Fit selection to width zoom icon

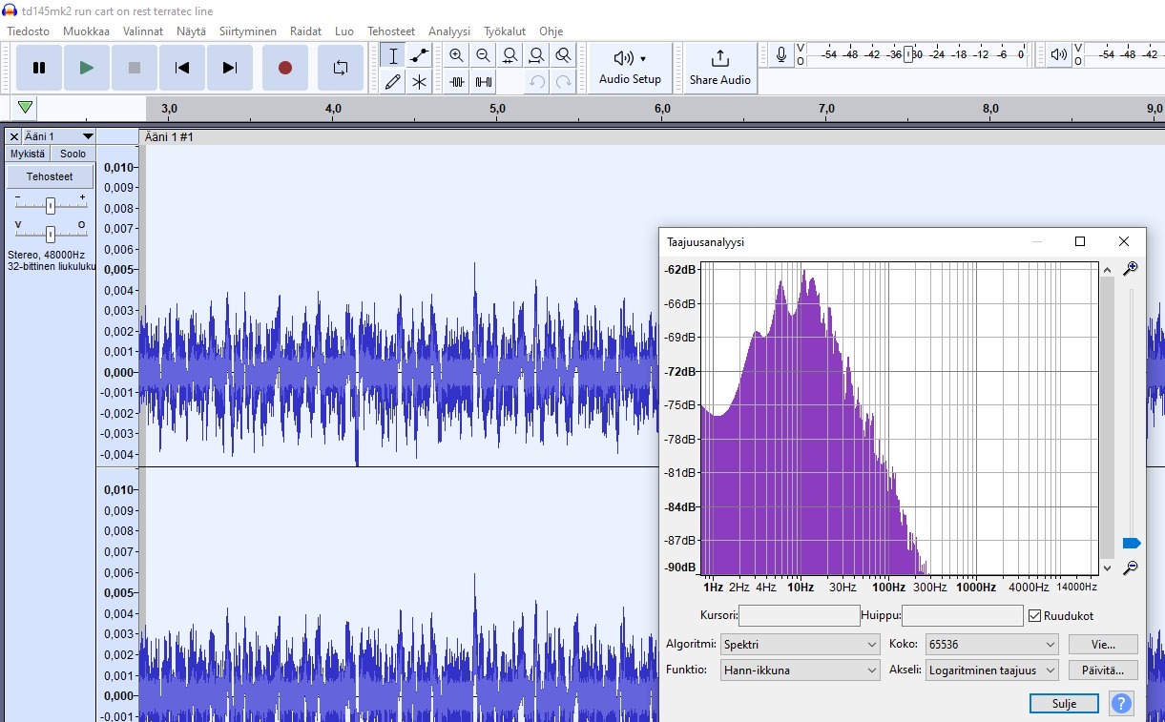(x=510, y=56)
